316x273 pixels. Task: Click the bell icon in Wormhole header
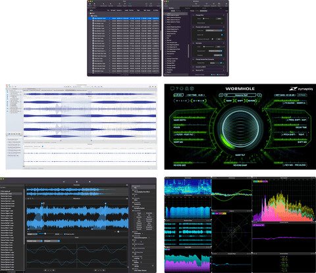pyautogui.click(x=187, y=89)
